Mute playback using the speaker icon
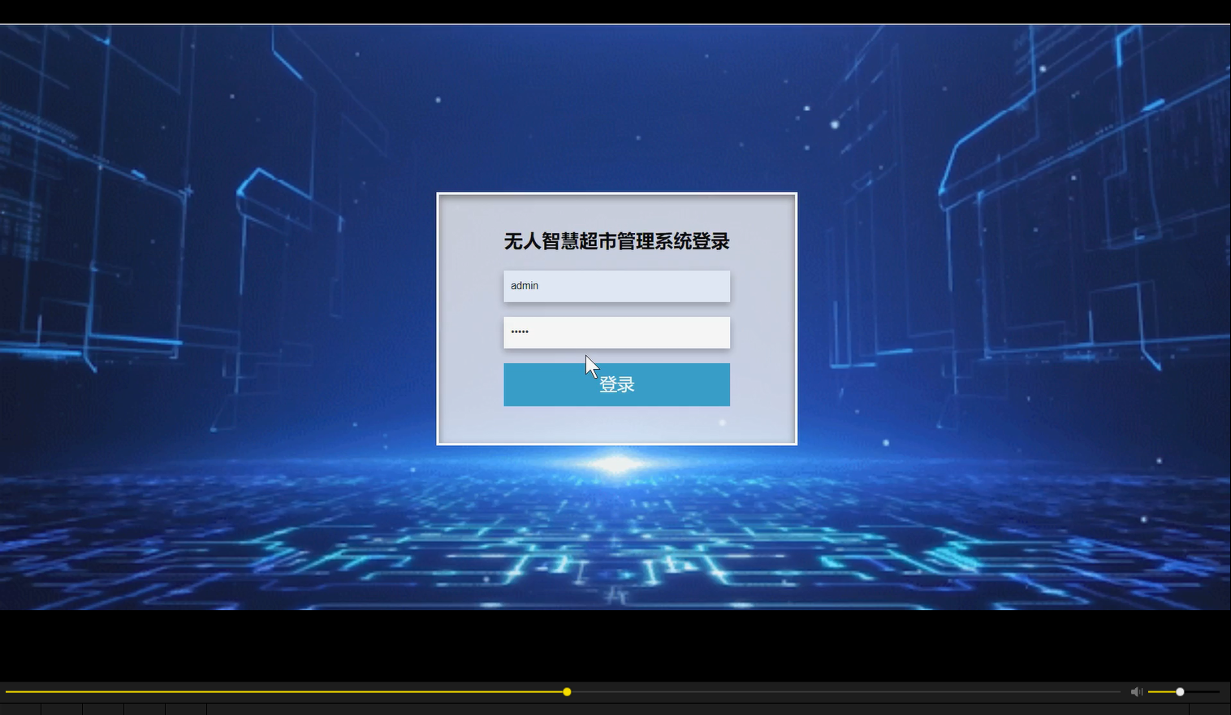This screenshot has height=715, width=1231. tap(1136, 691)
